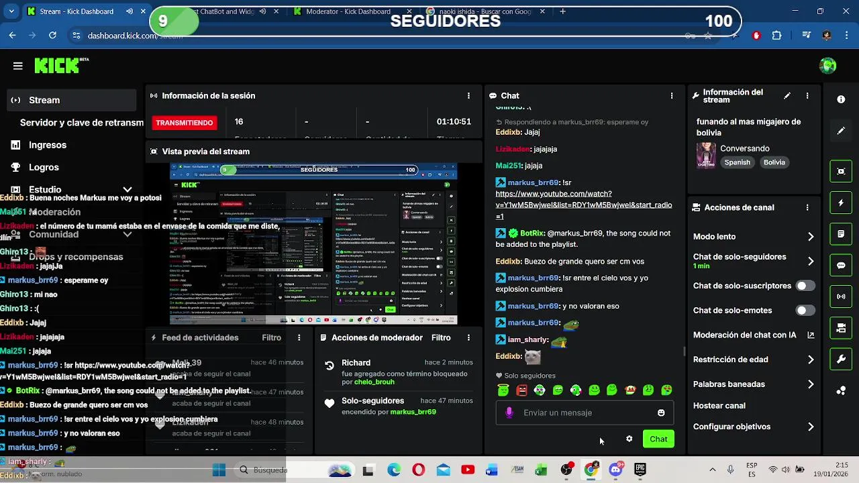Open the user avatar in the top right

(827, 66)
